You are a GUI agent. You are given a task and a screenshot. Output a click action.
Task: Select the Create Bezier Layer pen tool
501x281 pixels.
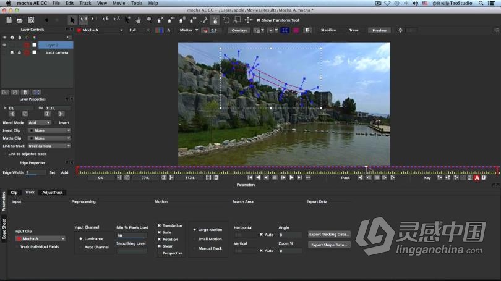pos(182,20)
